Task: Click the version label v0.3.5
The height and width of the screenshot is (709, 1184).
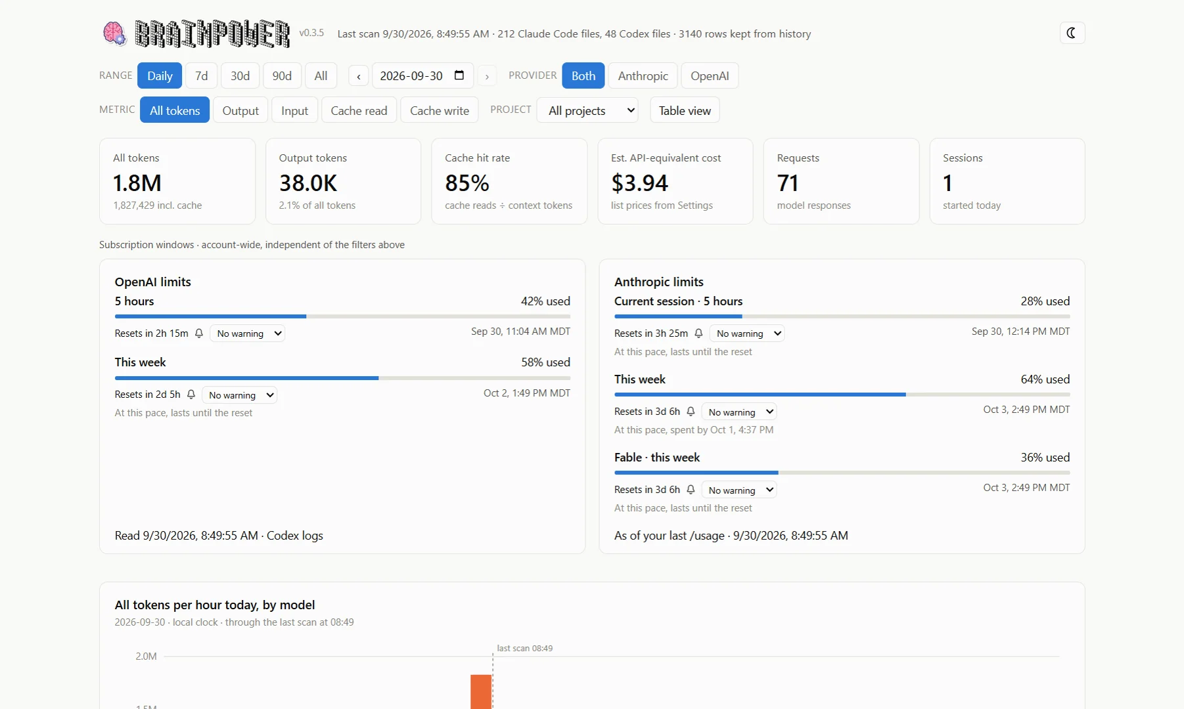Action: [x=311, y=33]
